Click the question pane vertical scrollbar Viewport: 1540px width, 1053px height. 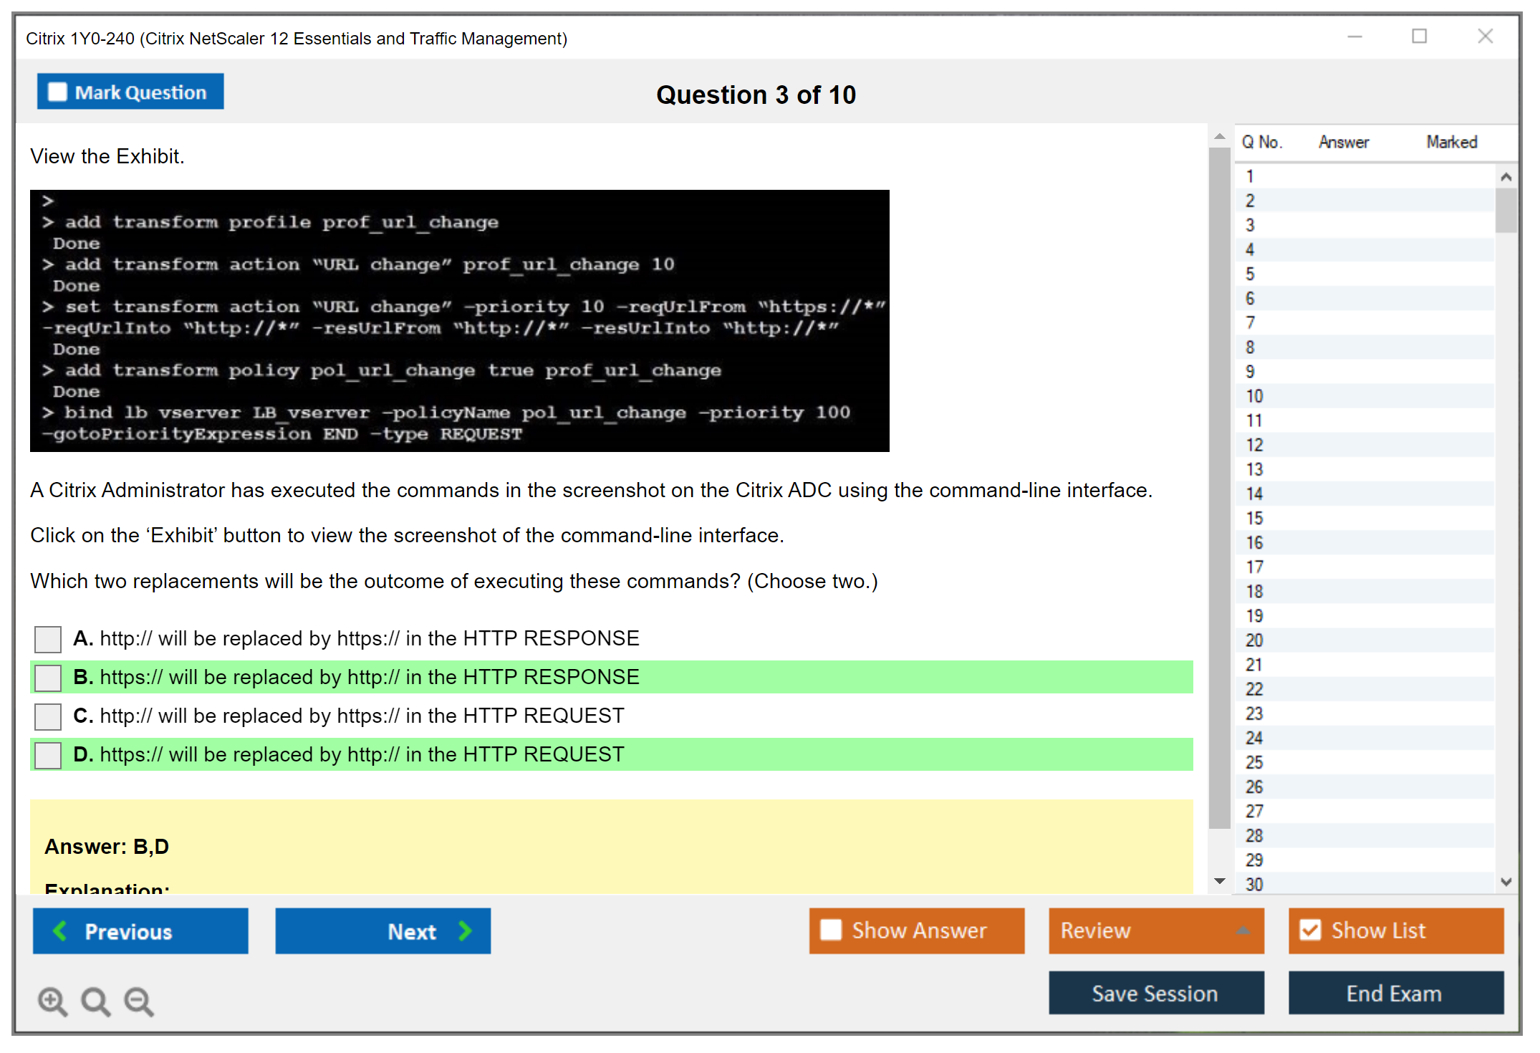tap(1219, 487)
